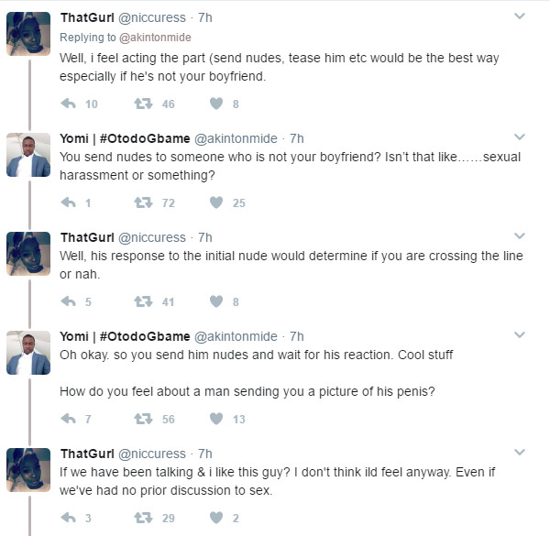Open the @akintonmide mention in 'Replying to'

155,38
